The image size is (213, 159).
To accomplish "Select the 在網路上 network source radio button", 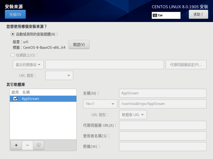I will tap(13, 55).
